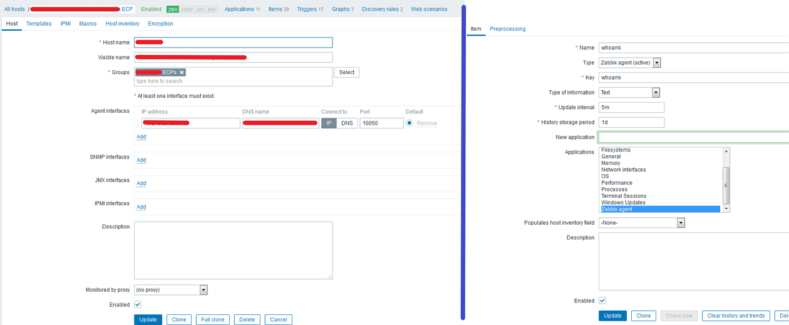Open Items 39 link

pyautogui.click(x=279, y=9)
